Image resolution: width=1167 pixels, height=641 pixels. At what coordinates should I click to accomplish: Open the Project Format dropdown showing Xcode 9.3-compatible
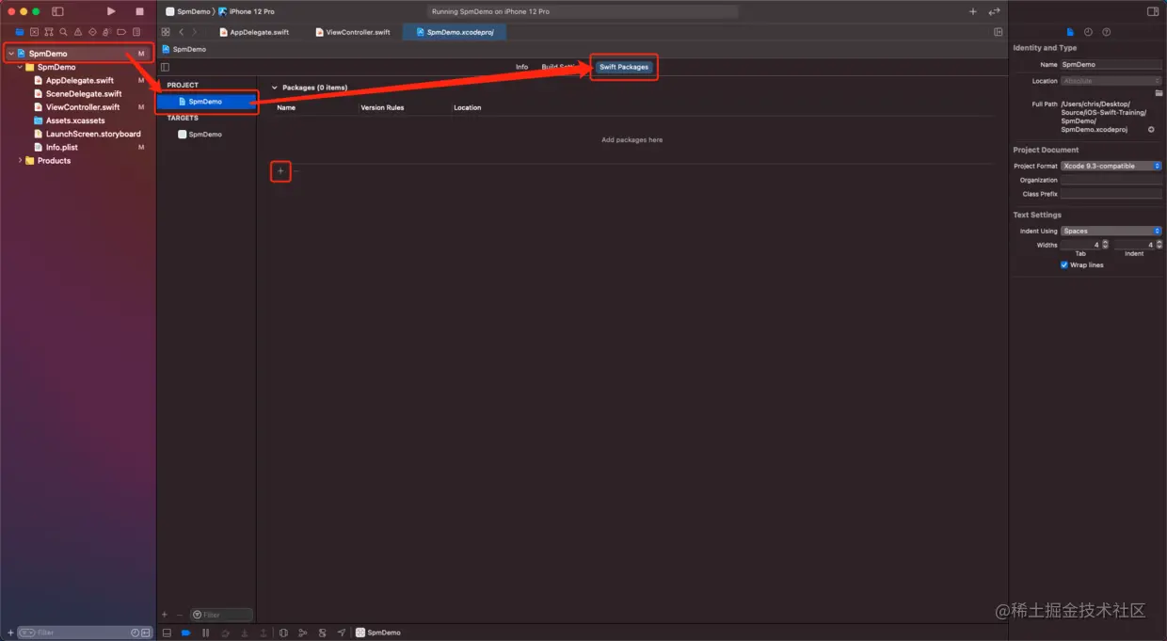click(x=1111, y=166)
